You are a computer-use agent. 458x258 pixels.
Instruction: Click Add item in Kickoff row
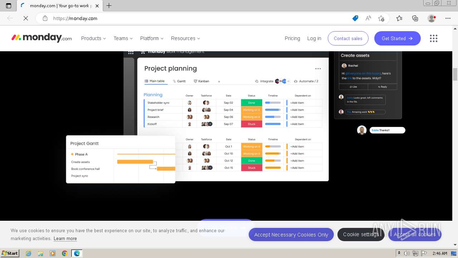click(x=297, y=124)
